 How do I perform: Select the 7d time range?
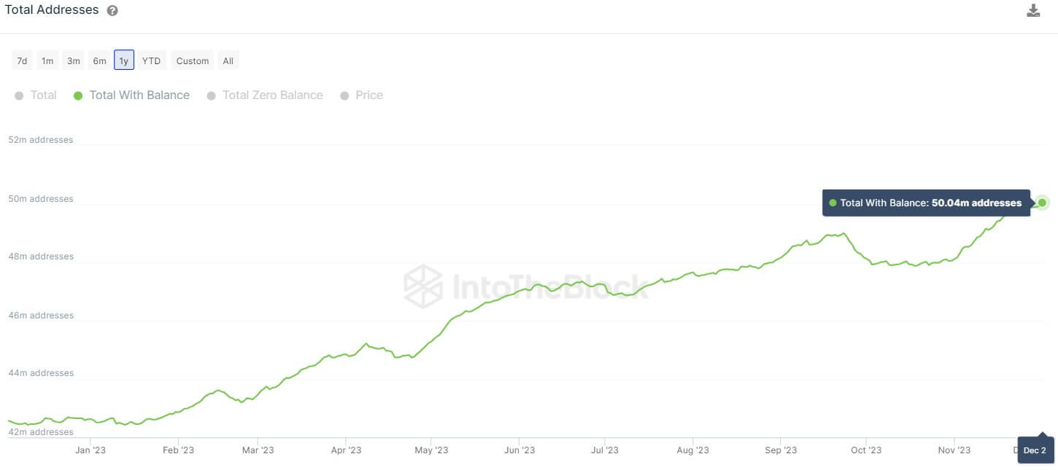tap(22, 60)
